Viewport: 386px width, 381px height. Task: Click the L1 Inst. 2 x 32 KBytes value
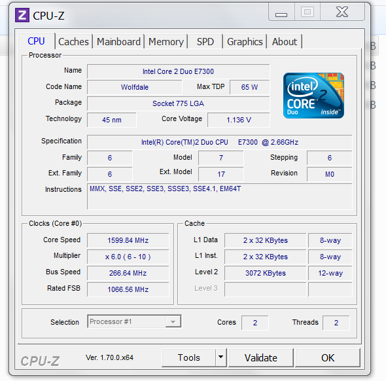[x=266, y=257]
